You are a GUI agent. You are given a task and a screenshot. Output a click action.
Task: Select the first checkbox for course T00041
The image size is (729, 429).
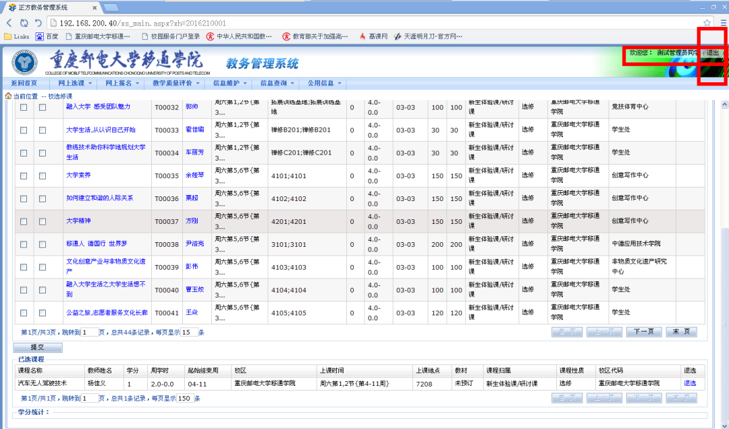click(x=24, y=313)
